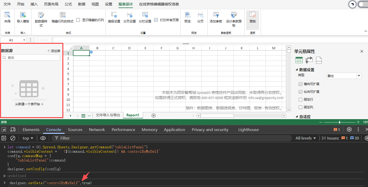
Task: Open the 文件 menu
Action: pyautogui.click(x=7, y=4)
